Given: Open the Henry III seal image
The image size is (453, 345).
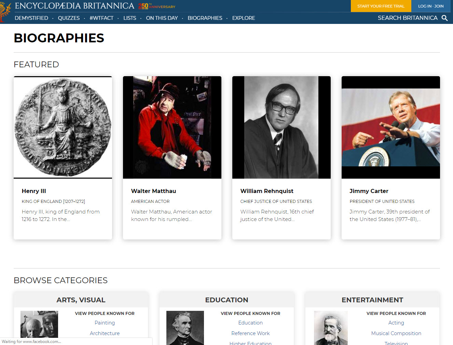Looking at the screenshot, I should 63,127.
